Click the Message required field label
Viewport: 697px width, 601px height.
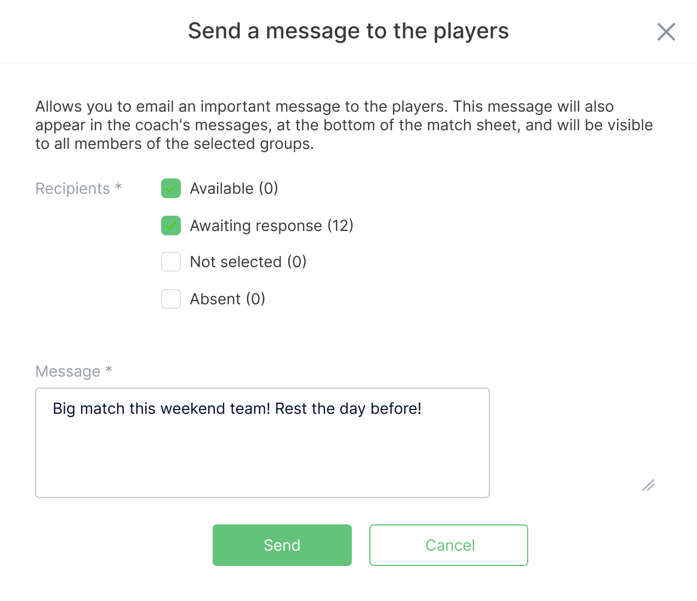coord(73,371)
